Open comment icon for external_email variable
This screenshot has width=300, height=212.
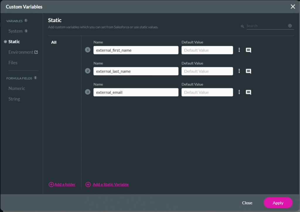248,92
